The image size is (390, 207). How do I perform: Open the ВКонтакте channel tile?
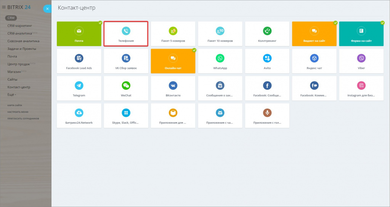pyautogui.click(x=173, y=88)
